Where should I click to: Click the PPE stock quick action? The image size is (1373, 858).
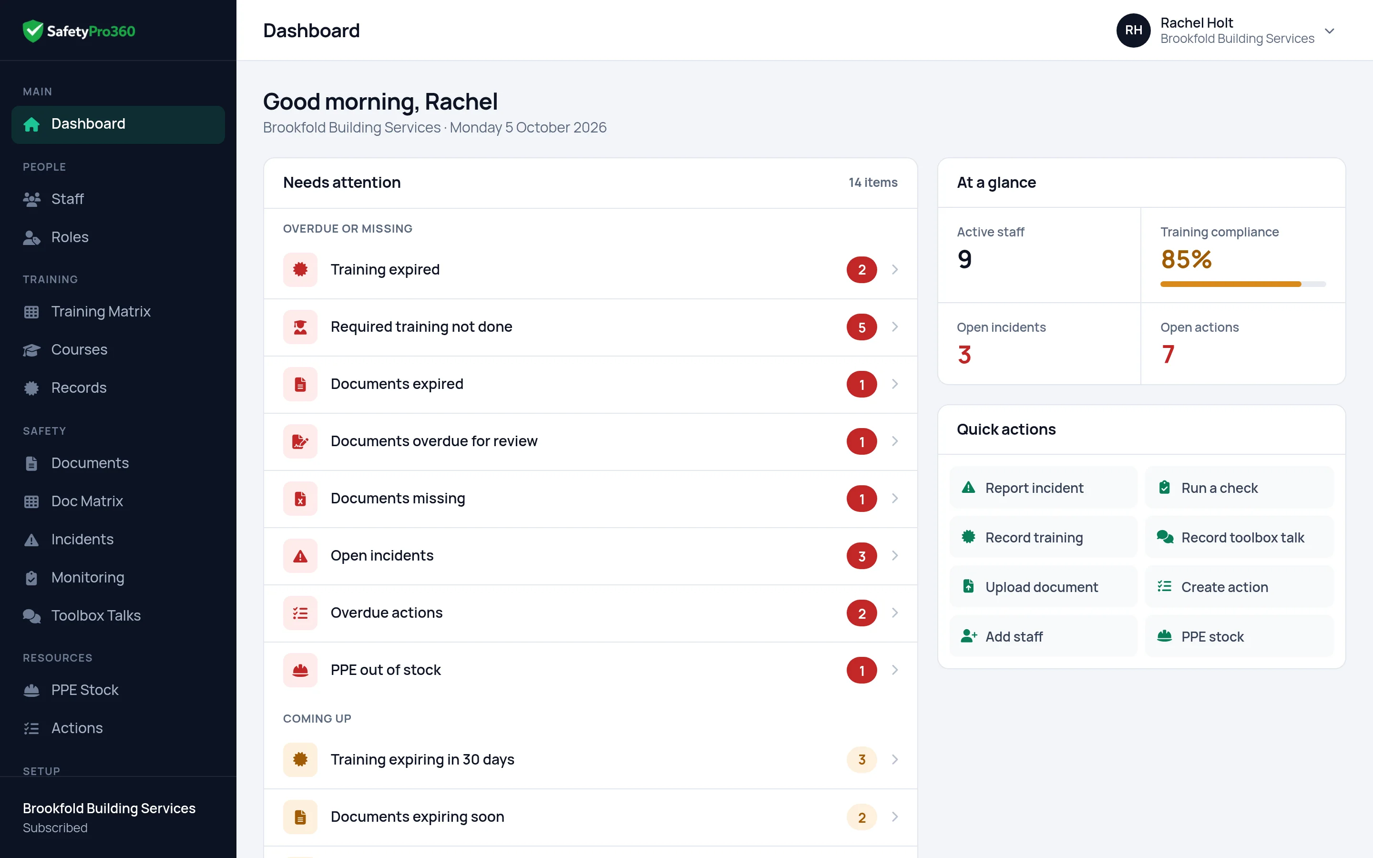click(1239, 637)
